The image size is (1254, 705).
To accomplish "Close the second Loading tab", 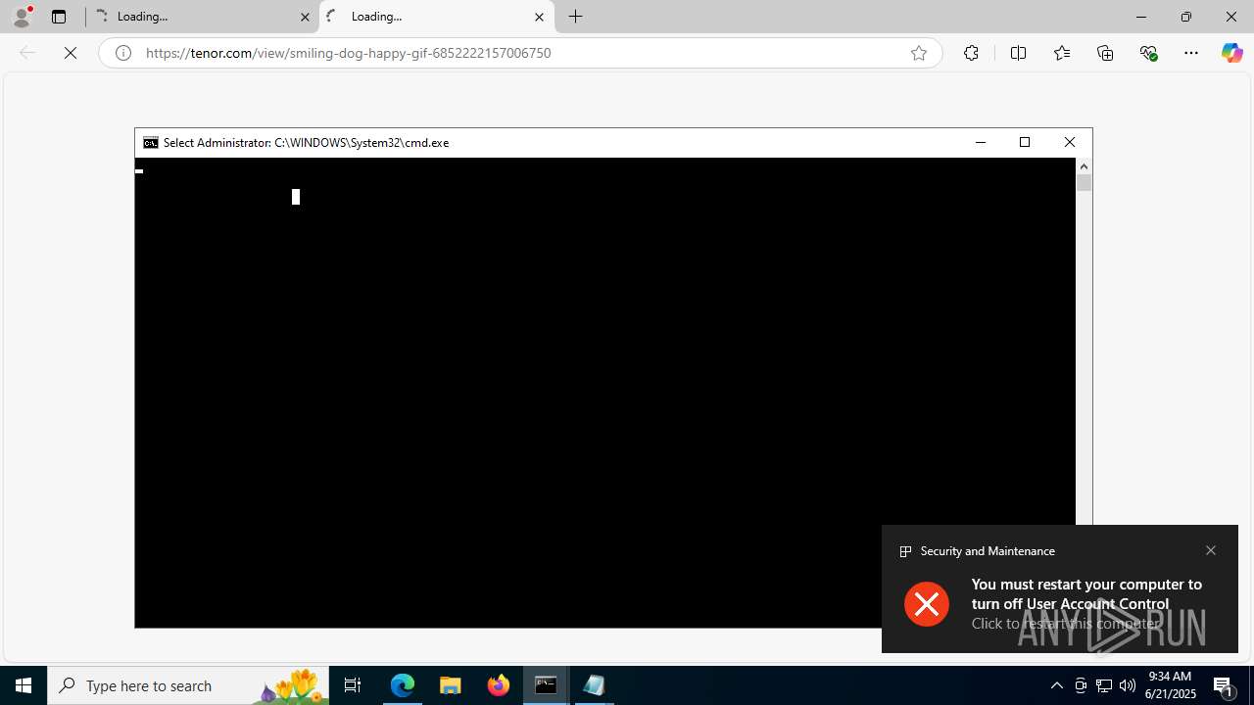I will tap(539, 17).
